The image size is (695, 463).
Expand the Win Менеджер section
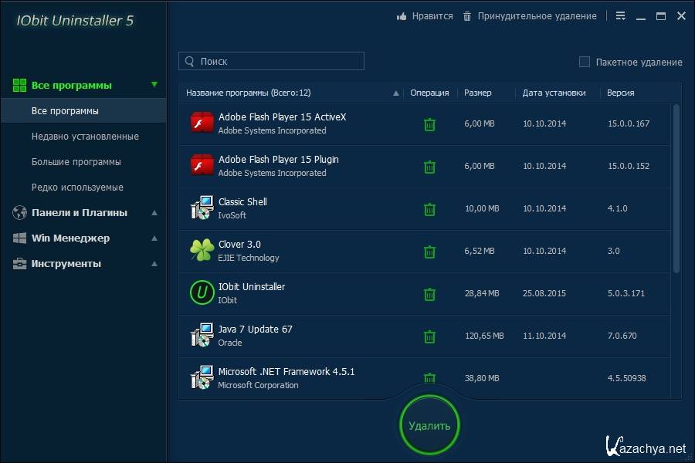click(154, 238)
